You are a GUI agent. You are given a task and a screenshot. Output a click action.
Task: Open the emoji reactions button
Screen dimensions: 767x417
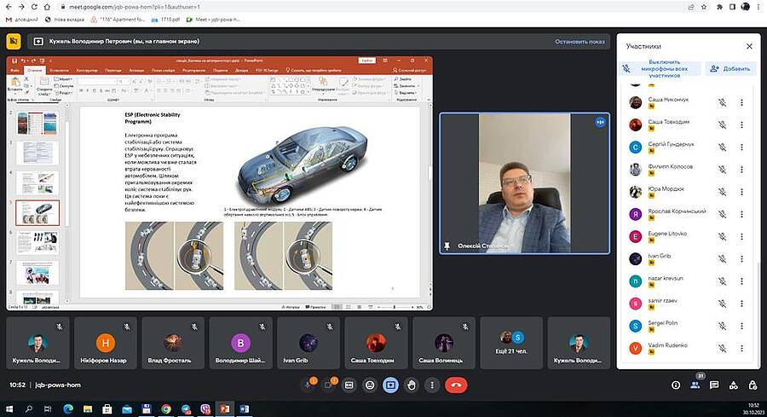(370, 385)
